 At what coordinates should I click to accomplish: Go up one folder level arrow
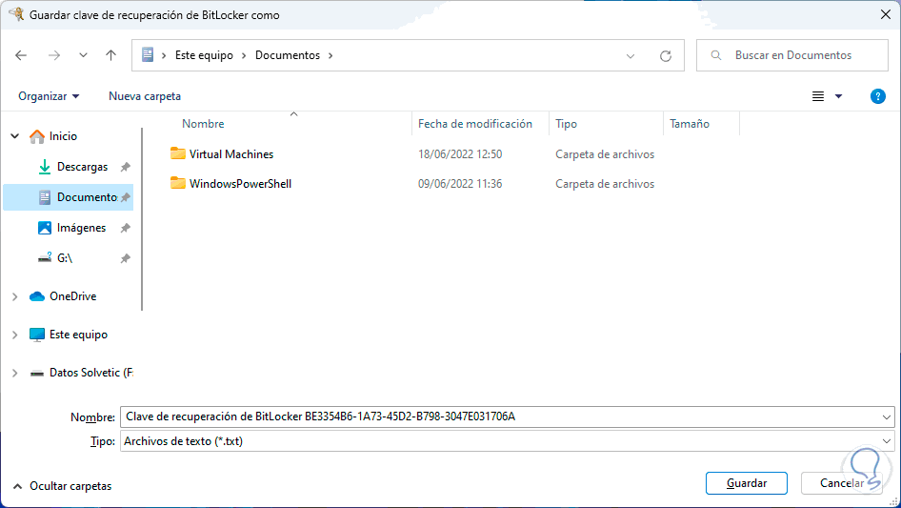tap(110, 55)
